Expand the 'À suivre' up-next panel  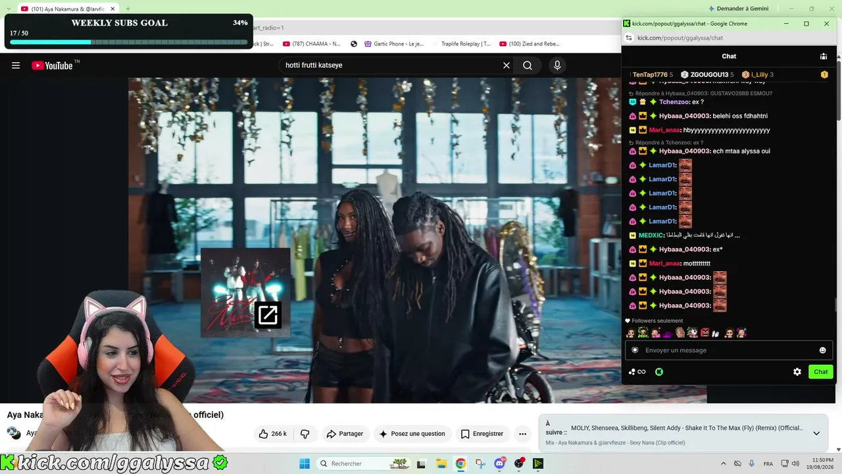tap(816, 433)
